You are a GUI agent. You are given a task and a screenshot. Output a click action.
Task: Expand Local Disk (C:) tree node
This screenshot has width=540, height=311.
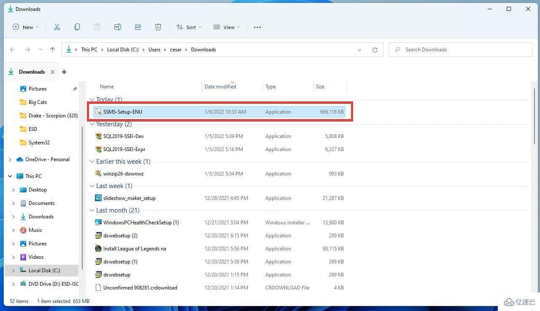pos(13,271)
